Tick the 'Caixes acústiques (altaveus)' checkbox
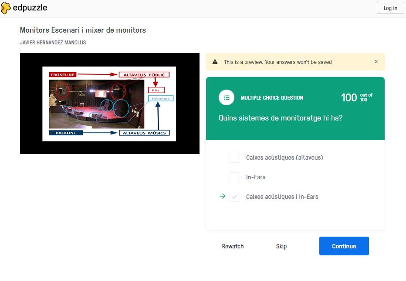 coord(235,157)
